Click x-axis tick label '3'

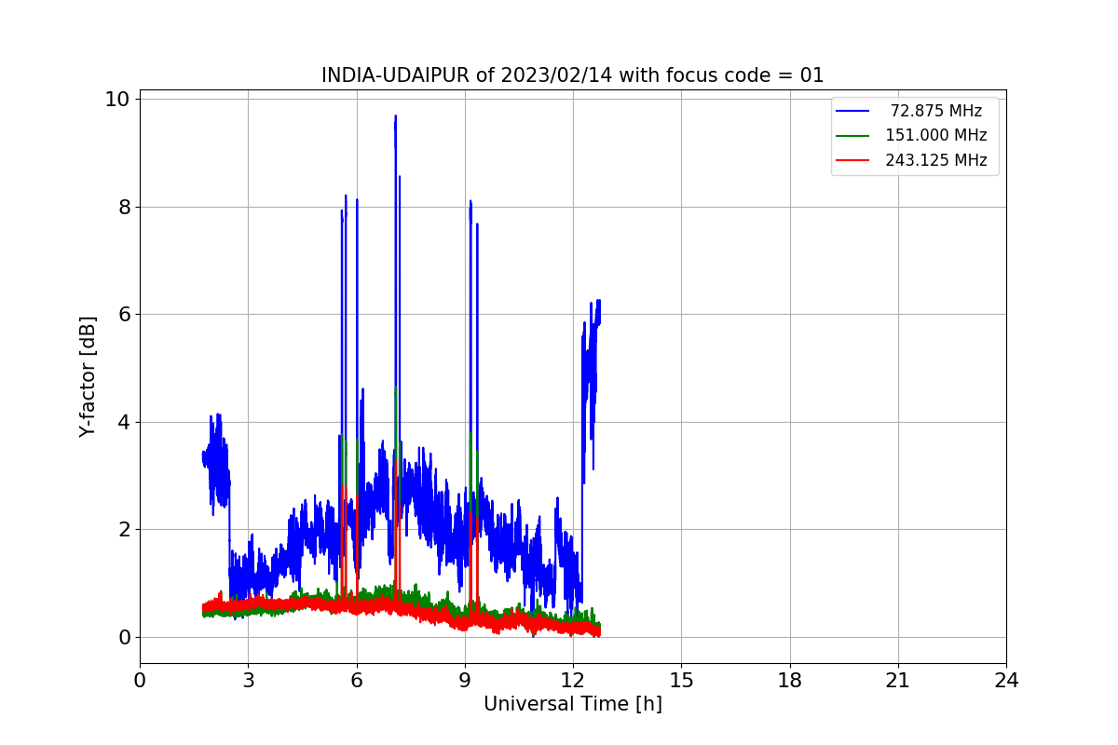point(248,681)
